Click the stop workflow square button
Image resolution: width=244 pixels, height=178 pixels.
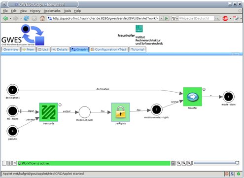pyautogui.click(x=15, y=163)
